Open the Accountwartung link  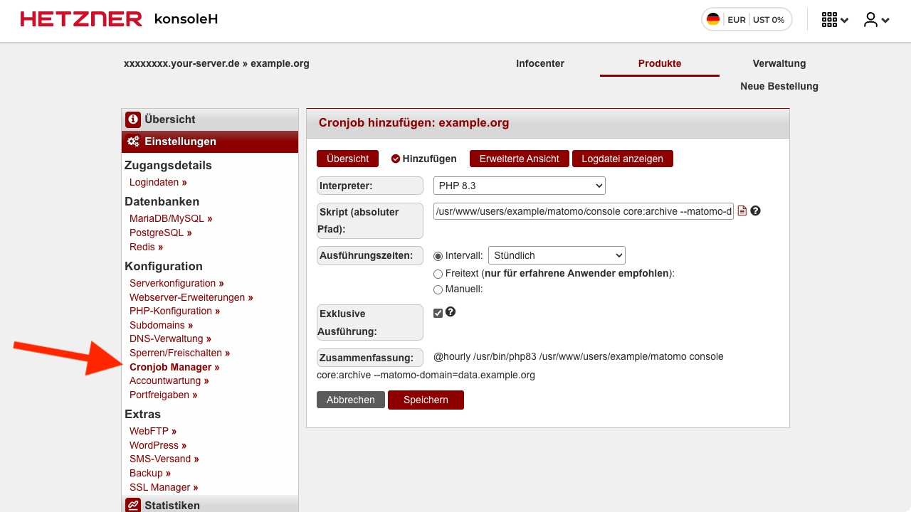[x=169, y=380]
